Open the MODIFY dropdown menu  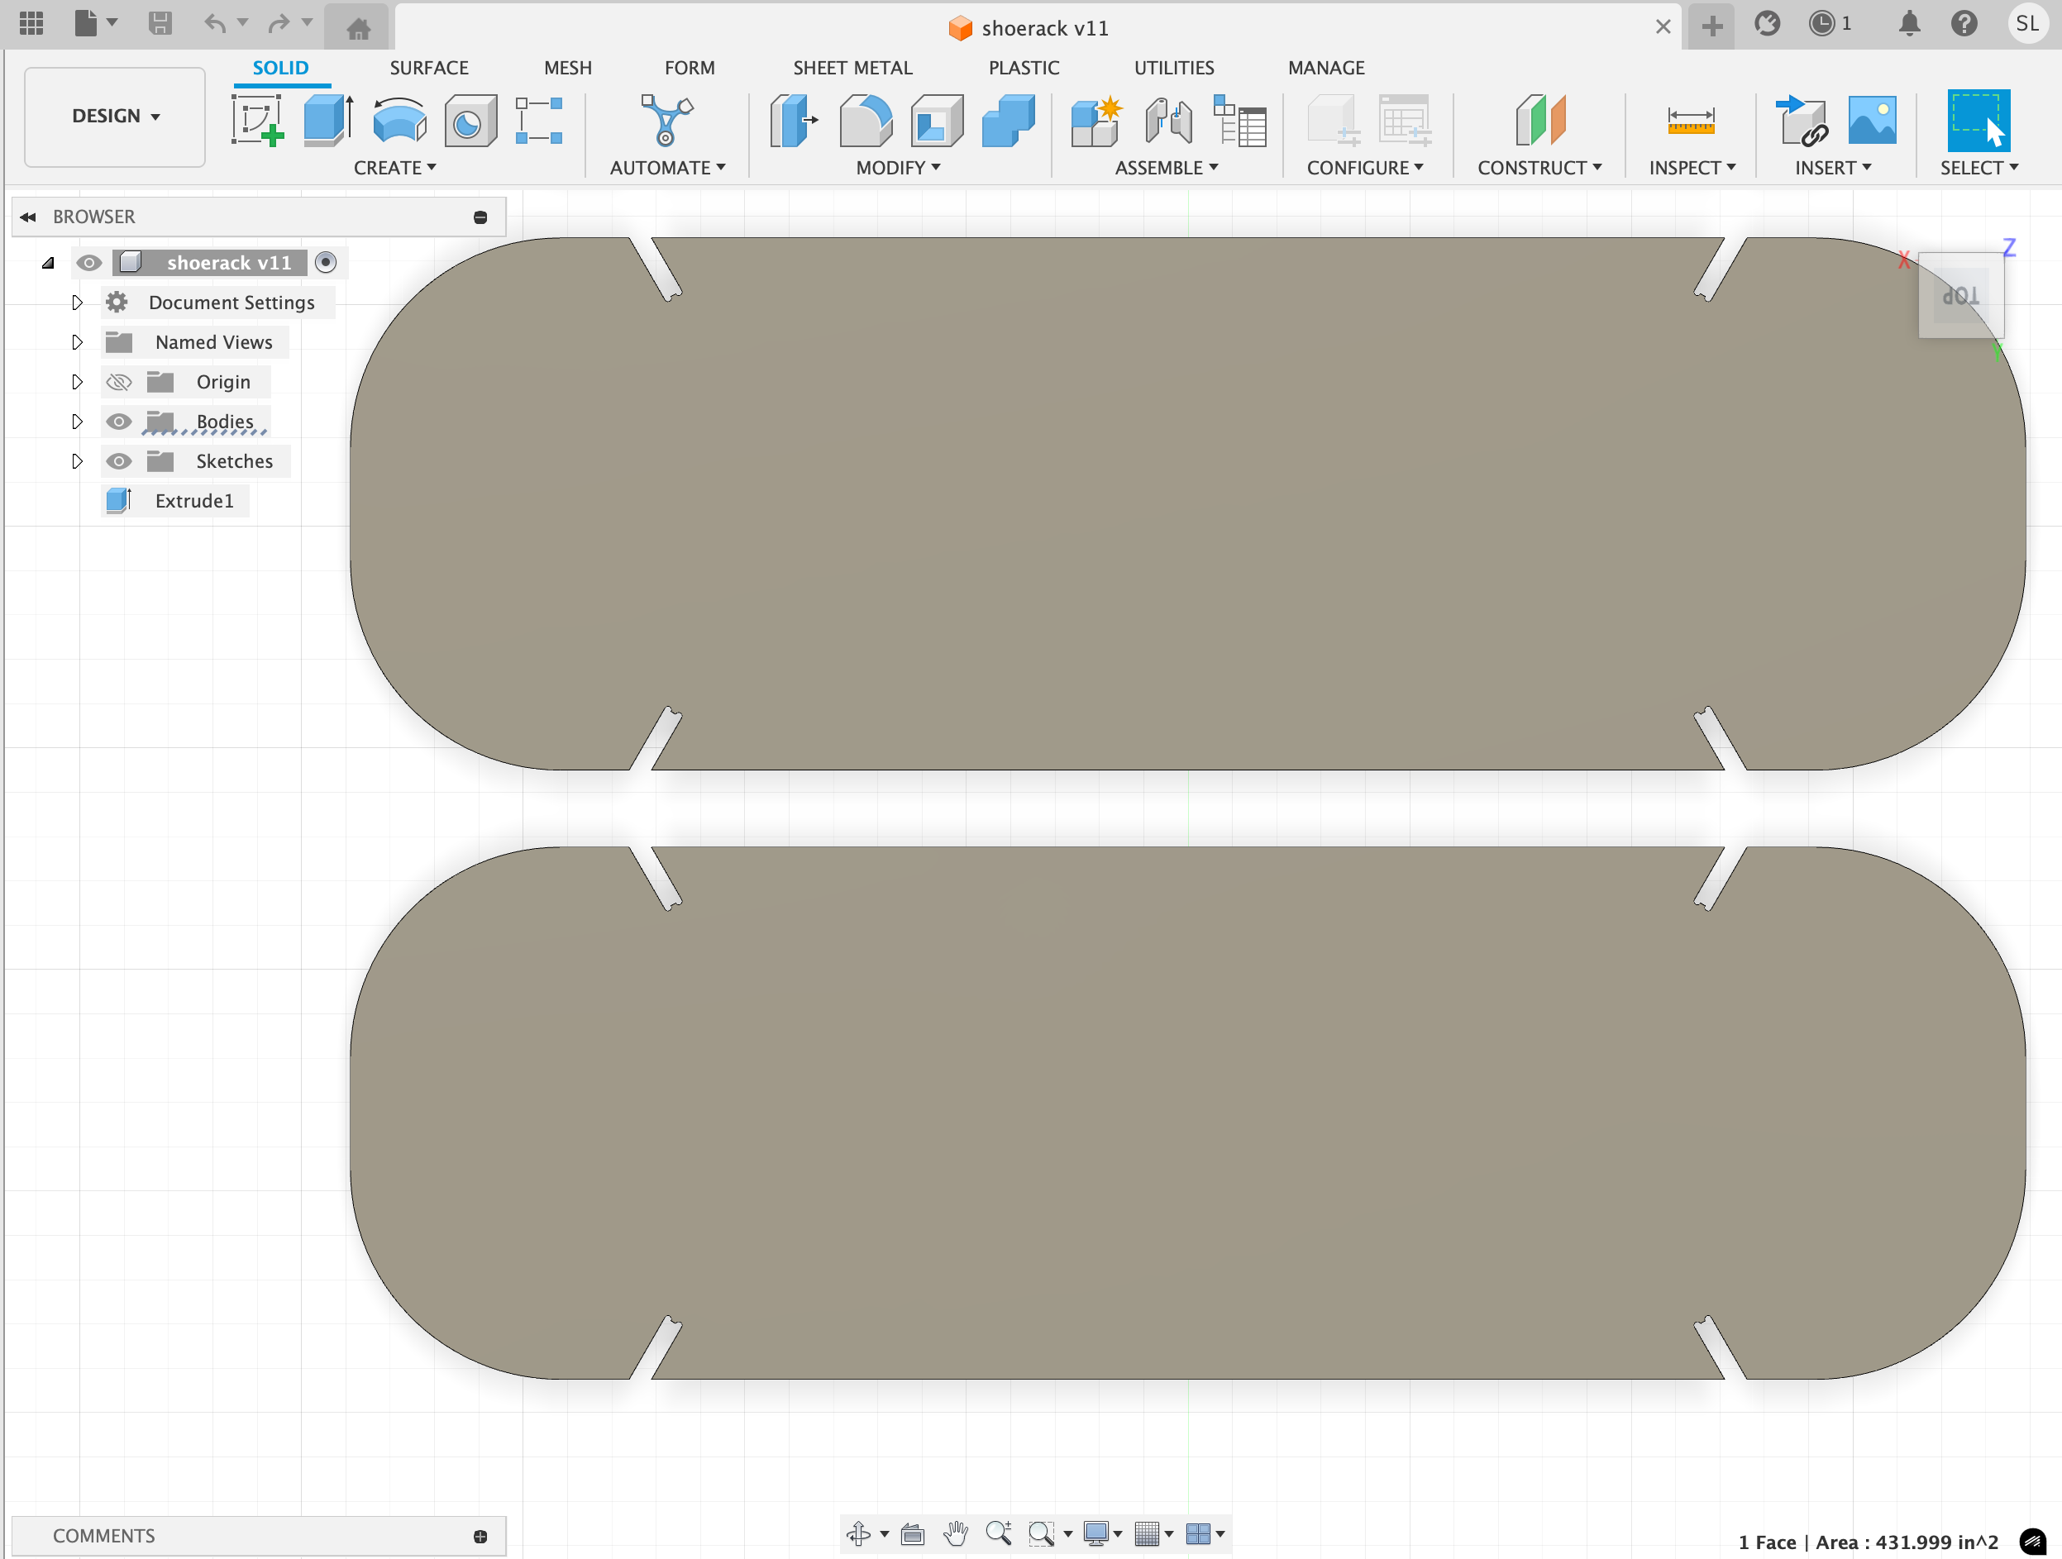click(x=898, y=168)
